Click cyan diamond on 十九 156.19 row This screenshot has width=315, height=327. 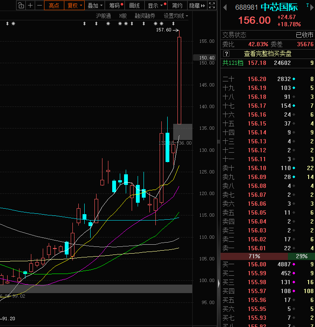click(x=294, y=88)
